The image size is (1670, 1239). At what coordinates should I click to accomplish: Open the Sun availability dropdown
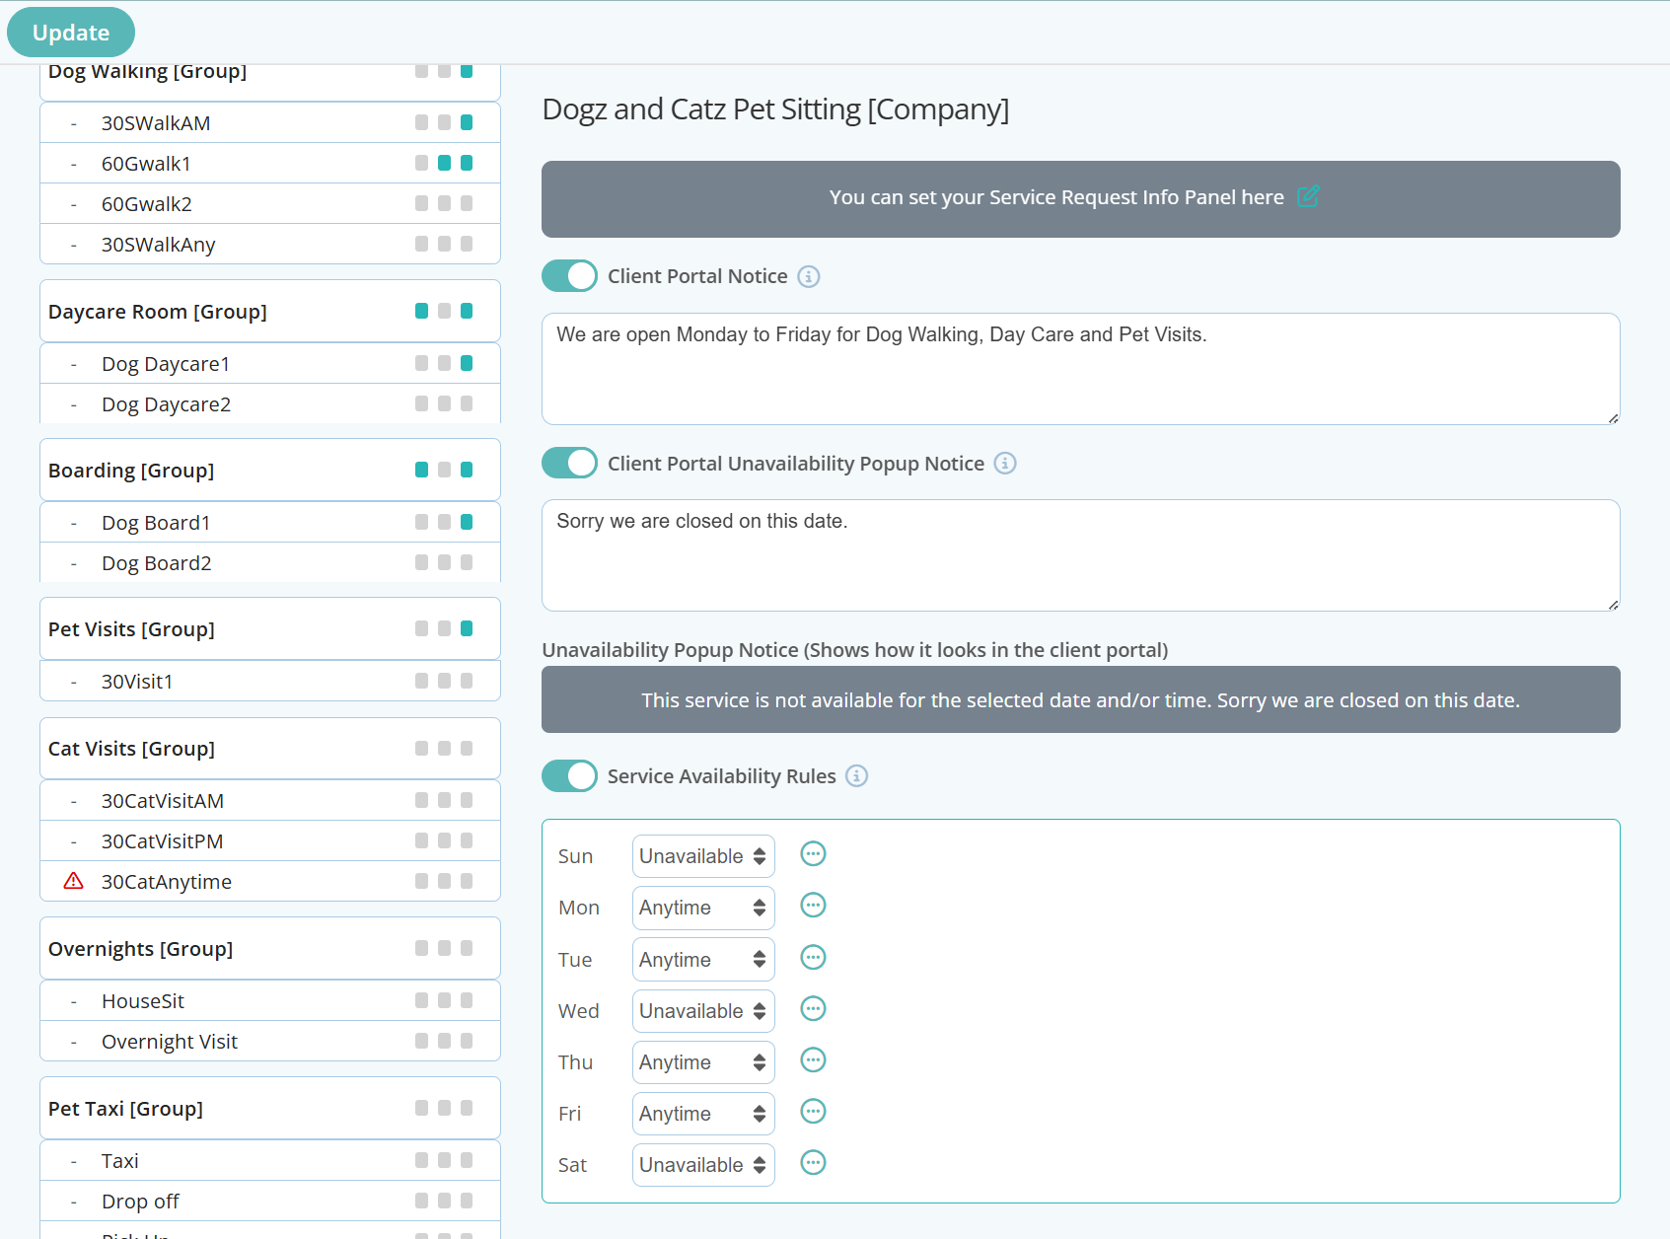pyautogui.click(x=703, y=856)
